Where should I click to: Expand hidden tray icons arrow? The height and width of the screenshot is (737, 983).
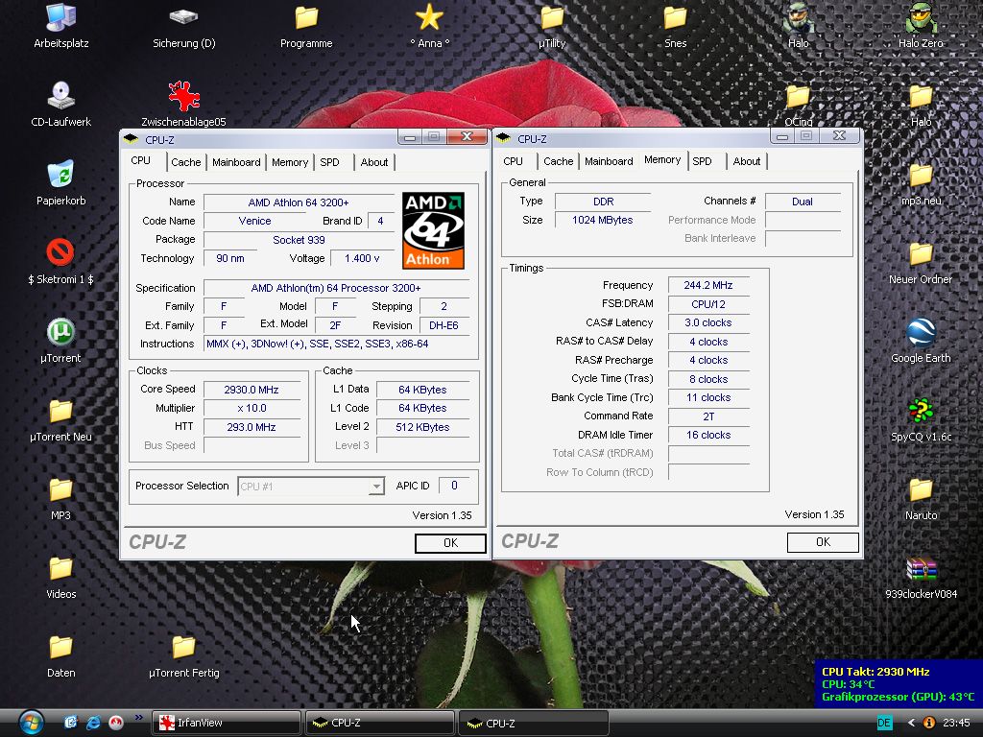912,723
